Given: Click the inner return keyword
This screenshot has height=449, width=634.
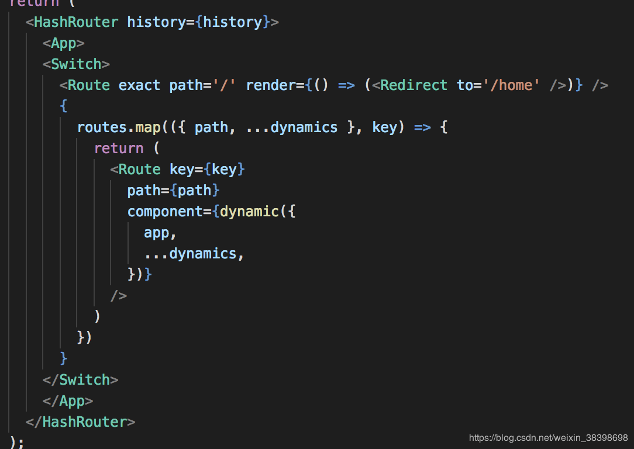Looking at the screenshot, I should click(119, 148).
